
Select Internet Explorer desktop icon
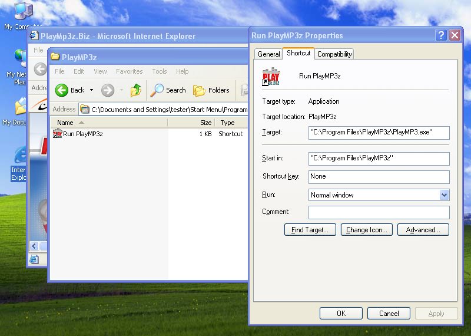21,155
